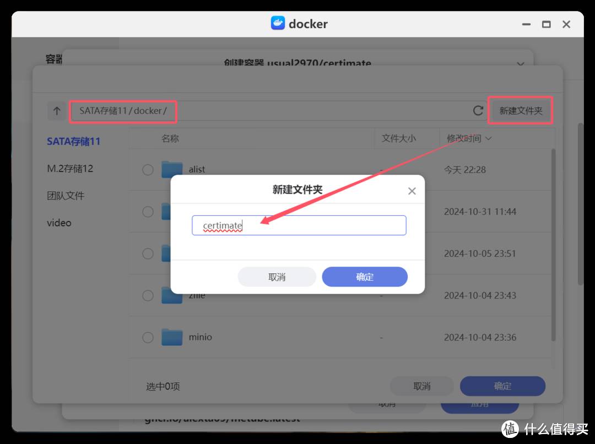Select SATA存储11 in the sidebar
595x444 pixels.
click(x=74, y=142)
